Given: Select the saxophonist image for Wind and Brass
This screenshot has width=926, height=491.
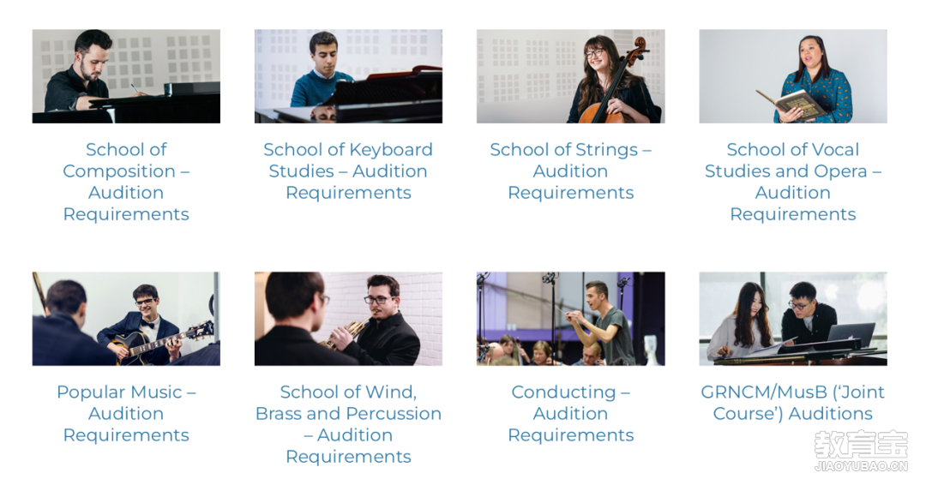Looking at the screenshot, I should pyautogui.click(x=348, y=319).
